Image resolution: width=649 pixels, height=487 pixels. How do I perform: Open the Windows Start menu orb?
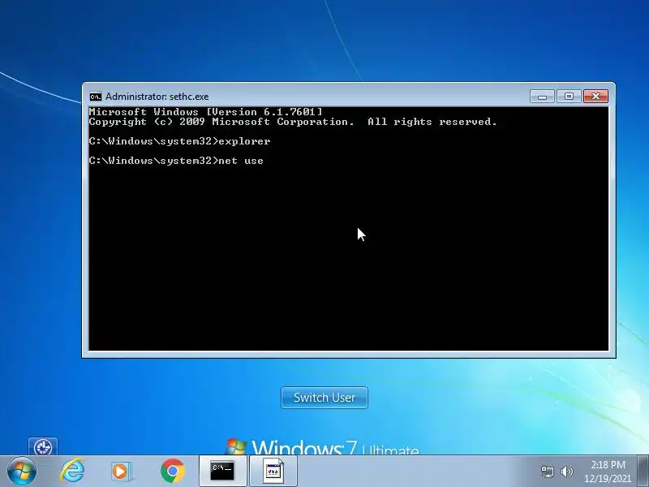pyautogui.click(x=22, y=472)
